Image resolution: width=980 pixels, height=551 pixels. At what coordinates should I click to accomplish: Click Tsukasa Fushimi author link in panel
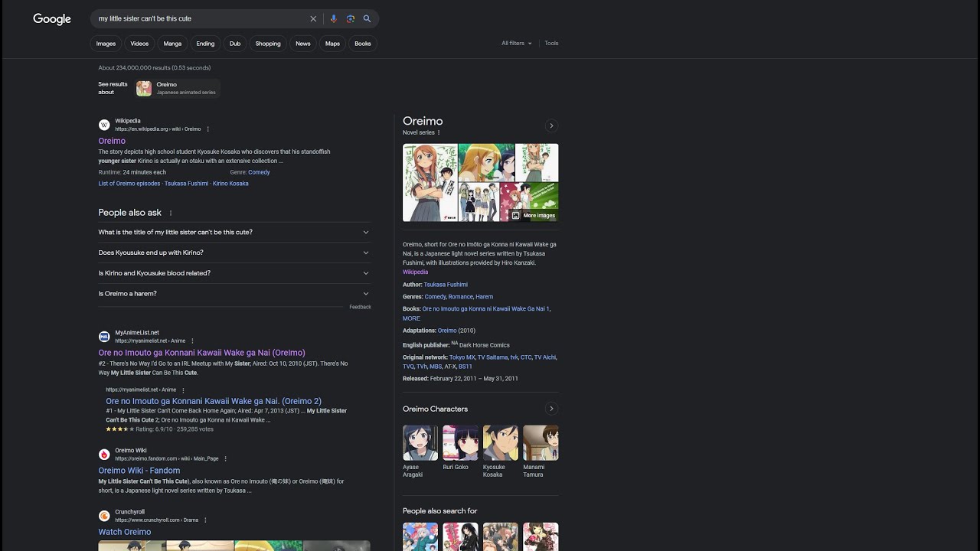click(x=446, y=285)
